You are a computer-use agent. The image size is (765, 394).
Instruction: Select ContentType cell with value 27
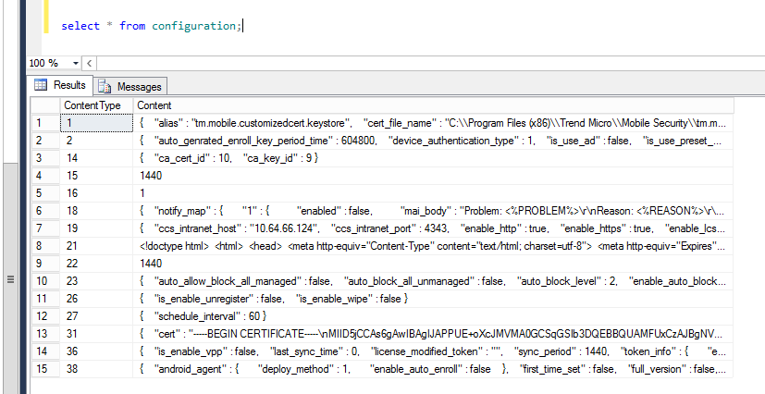tap(96, 316)
